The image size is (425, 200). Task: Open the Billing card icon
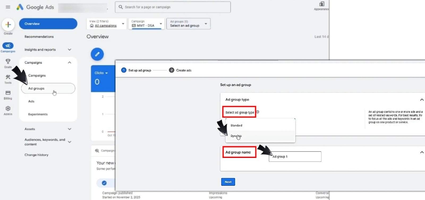click(x=8, y=93)
